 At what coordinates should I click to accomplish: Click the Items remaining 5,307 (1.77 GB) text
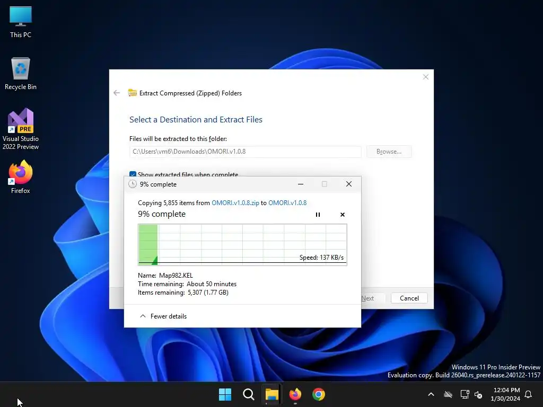183,293
